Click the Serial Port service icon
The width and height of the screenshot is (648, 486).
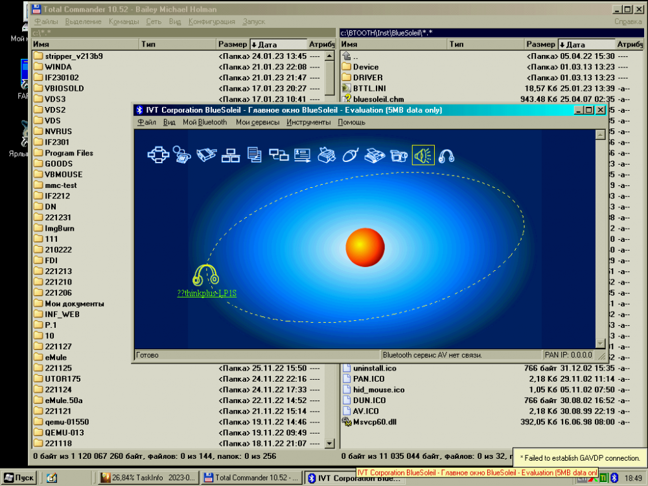click(x=205, y=155)
